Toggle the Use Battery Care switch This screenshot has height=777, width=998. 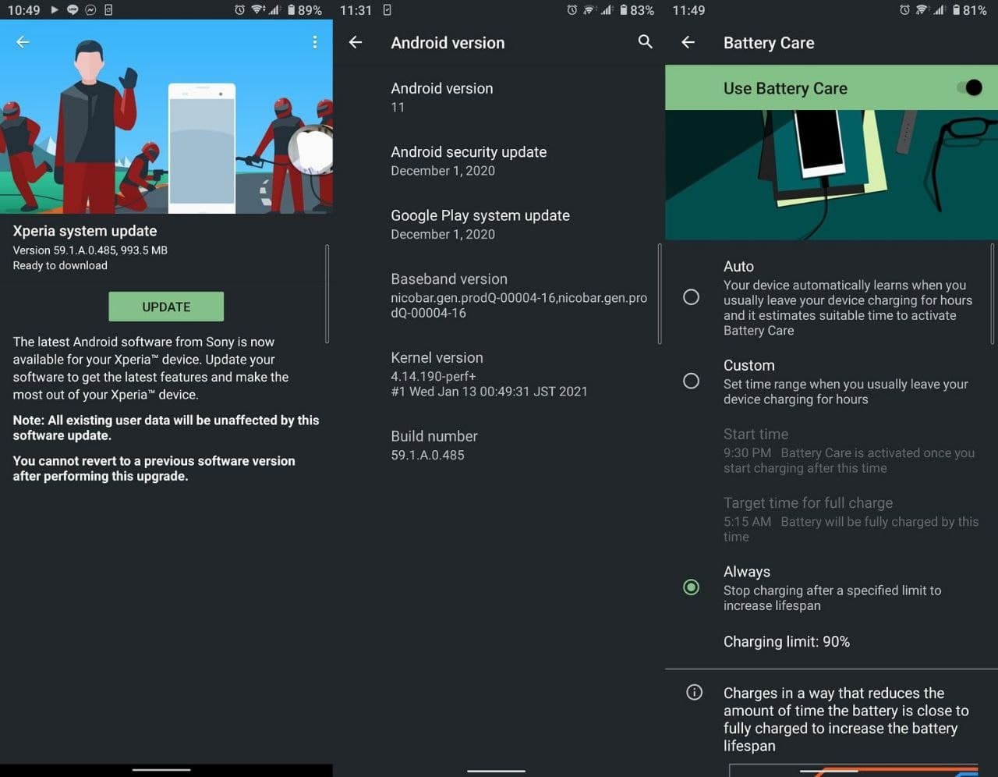969,87
